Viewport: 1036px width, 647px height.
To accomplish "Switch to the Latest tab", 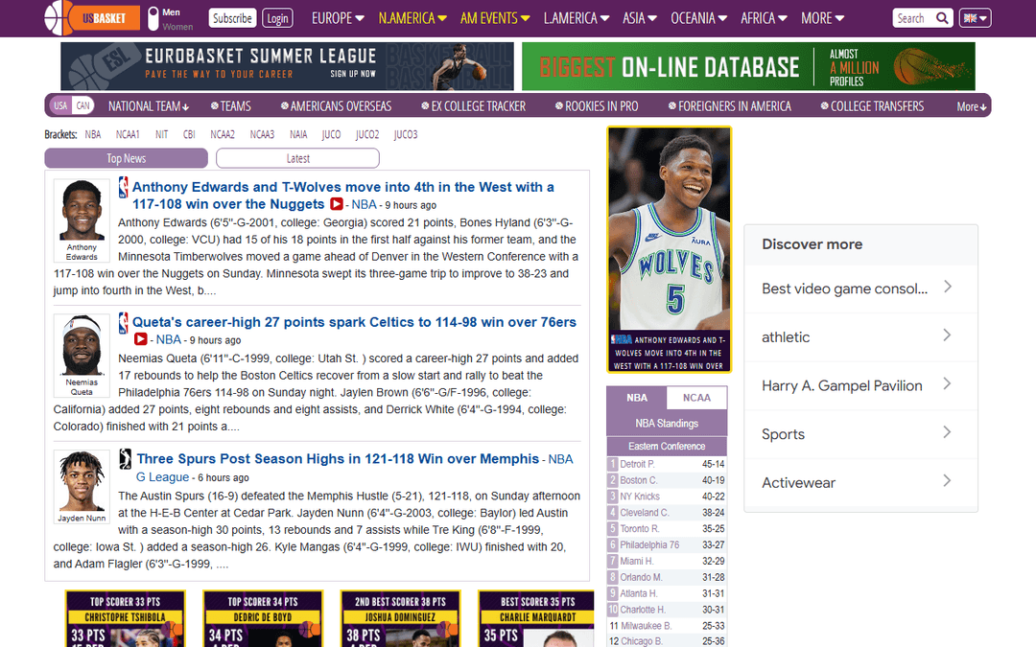I will (x=297, y=158).
